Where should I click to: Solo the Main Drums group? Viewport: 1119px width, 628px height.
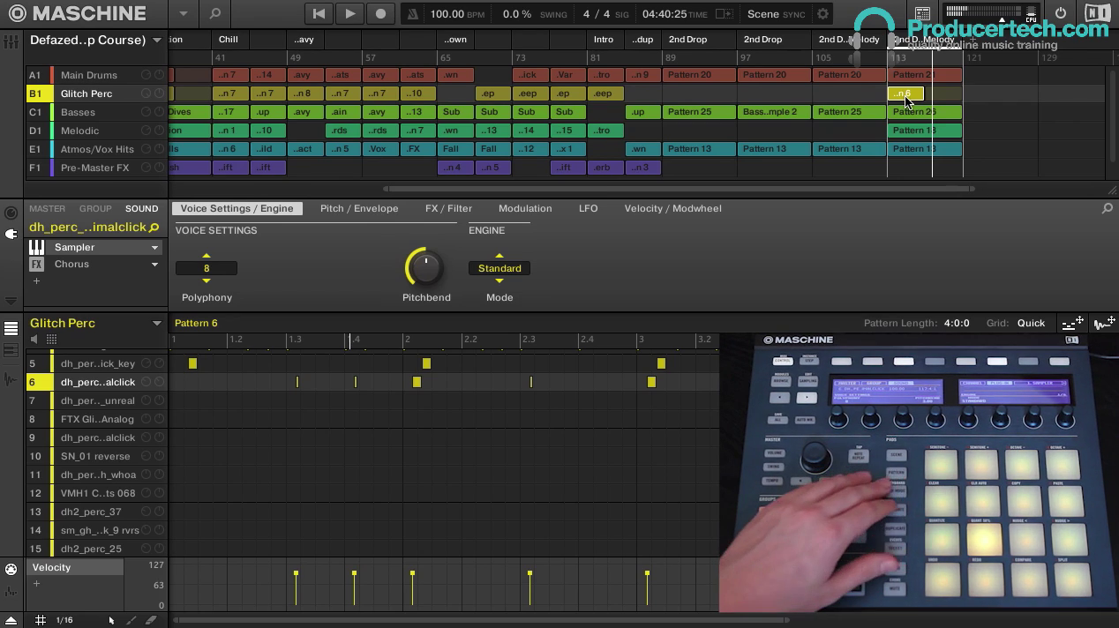pos(159,75)
